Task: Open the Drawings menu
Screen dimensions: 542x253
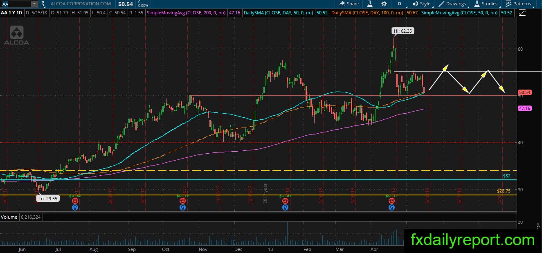Action: click(x=452, y=4)
